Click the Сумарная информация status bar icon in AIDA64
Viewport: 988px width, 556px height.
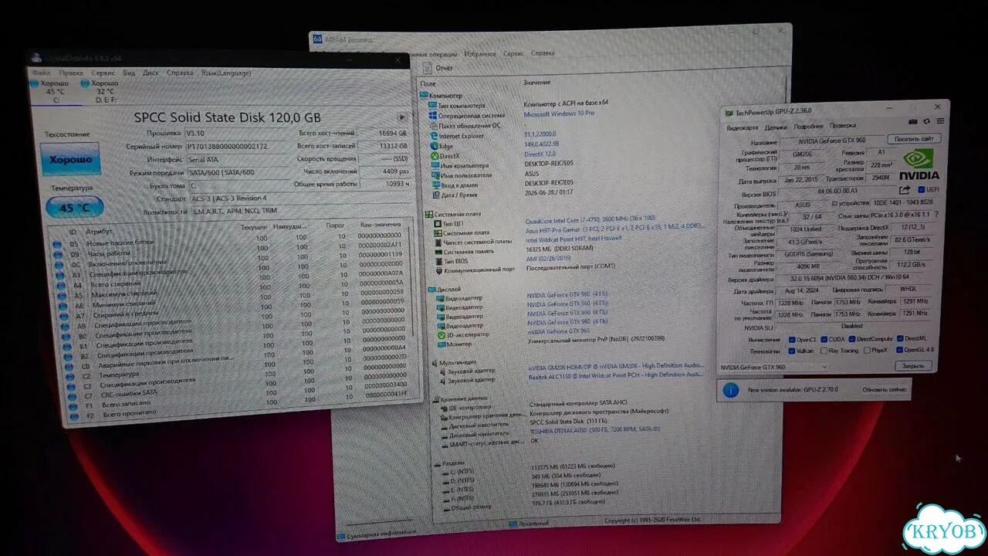[x=342, y=535]
